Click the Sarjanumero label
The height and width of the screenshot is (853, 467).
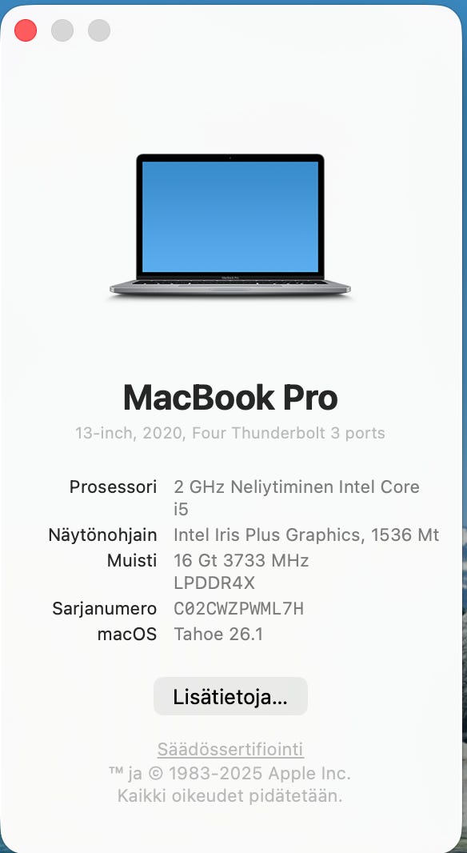point(105,609)
